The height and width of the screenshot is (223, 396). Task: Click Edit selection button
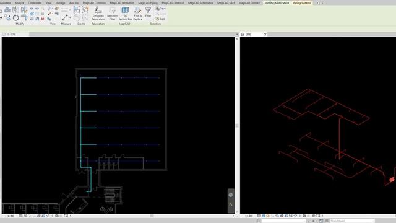point(160,19)
